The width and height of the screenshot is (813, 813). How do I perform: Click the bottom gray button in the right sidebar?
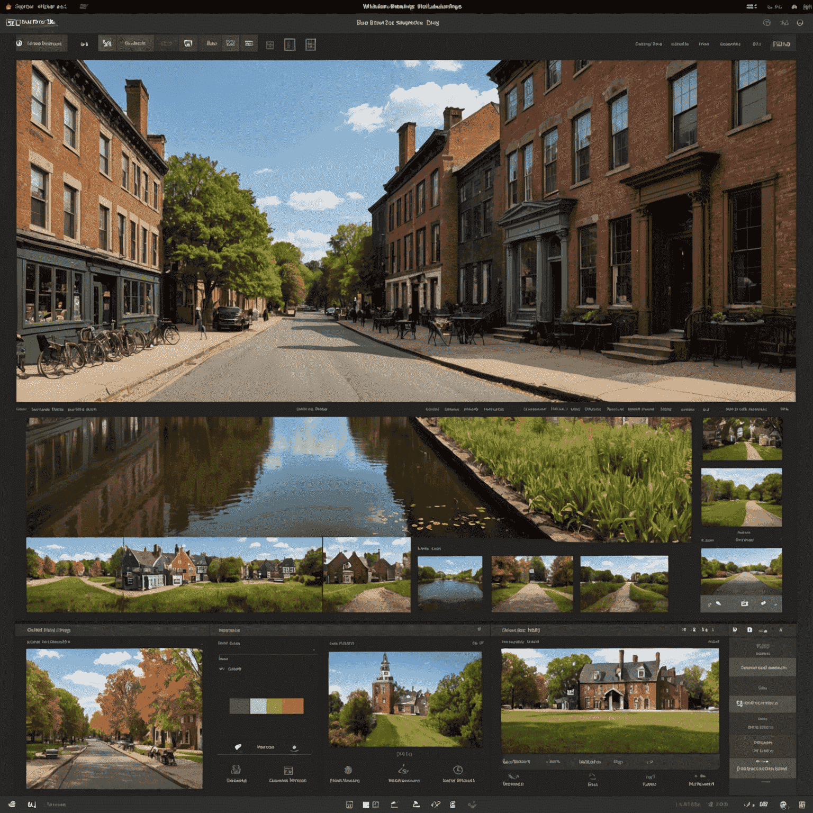click(x=763, y=769)
